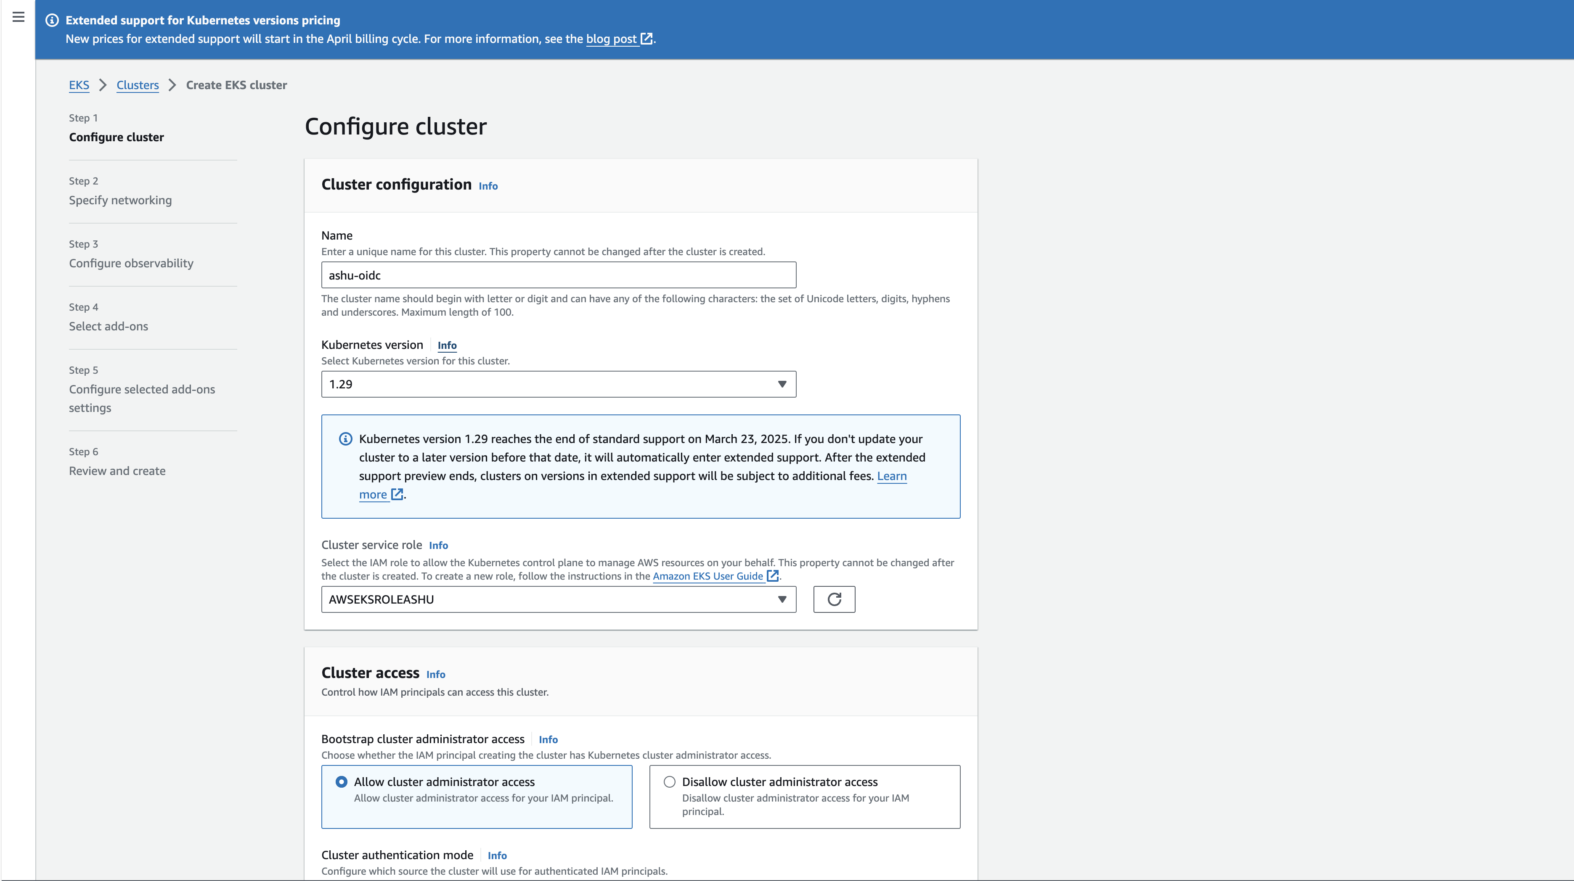Click the external link icon on Learn more
This screenshot has height=881, width=1574.
click(x=397, y=495)
